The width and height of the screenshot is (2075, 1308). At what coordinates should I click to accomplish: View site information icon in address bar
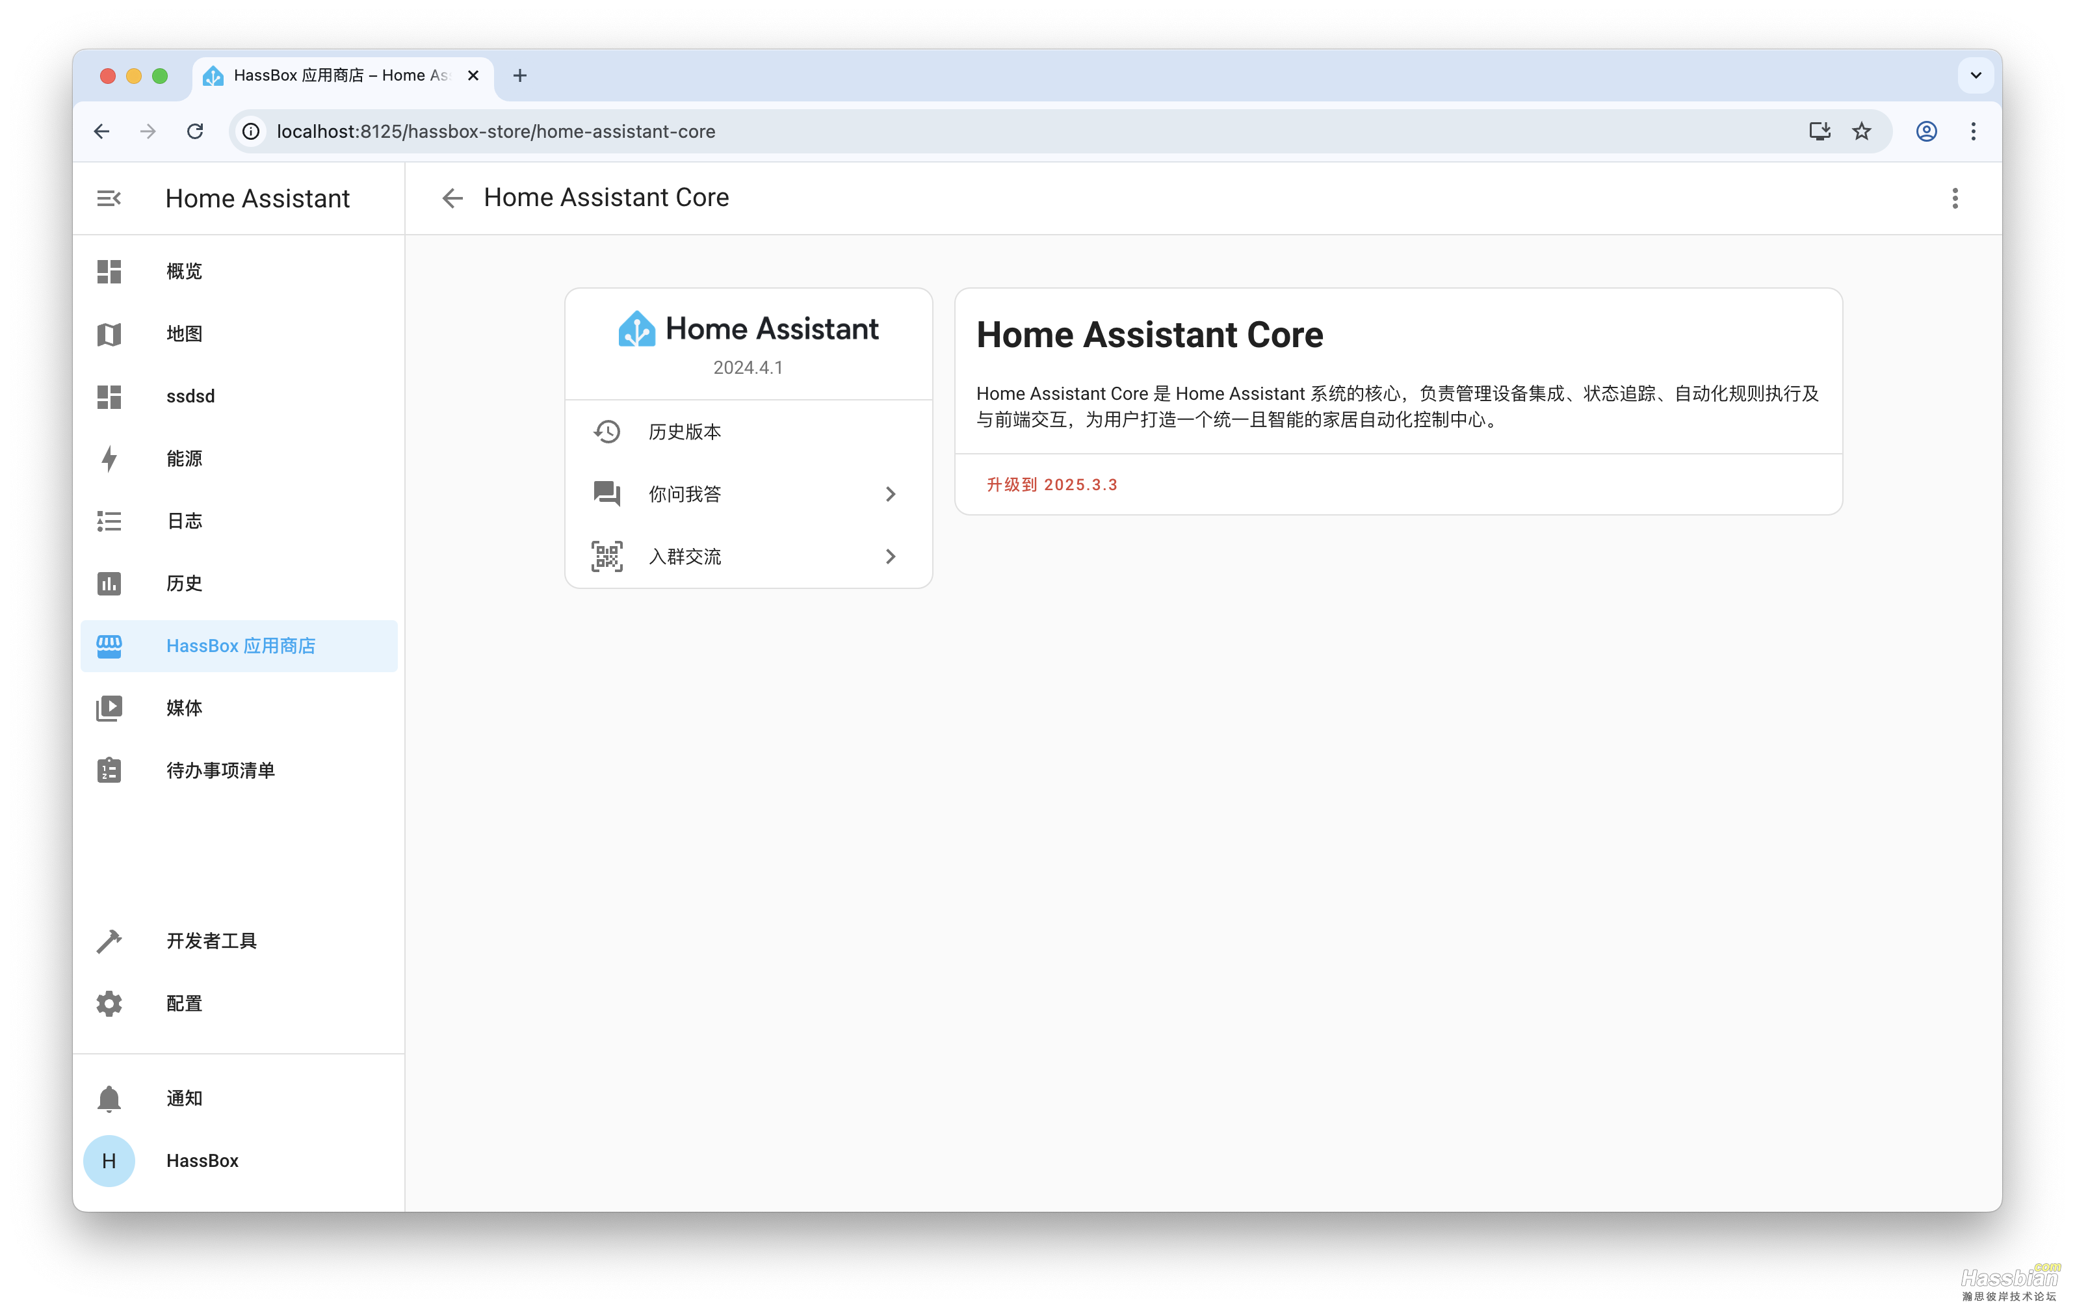[251, 131]
